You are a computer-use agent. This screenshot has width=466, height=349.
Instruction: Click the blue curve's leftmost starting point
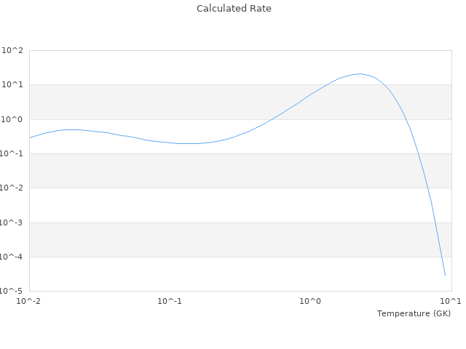tap(30, 137)
